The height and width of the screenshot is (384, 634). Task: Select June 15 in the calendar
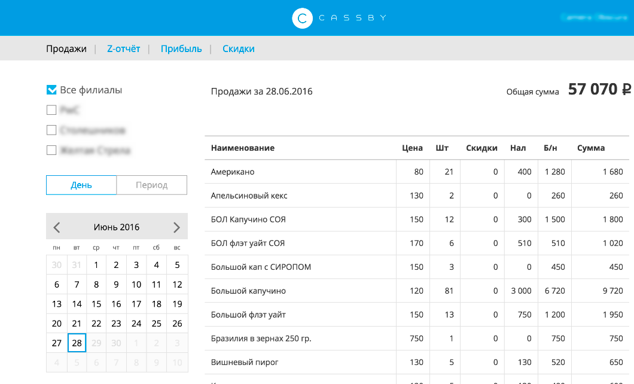pyautogui.click(x=96, y=304)
